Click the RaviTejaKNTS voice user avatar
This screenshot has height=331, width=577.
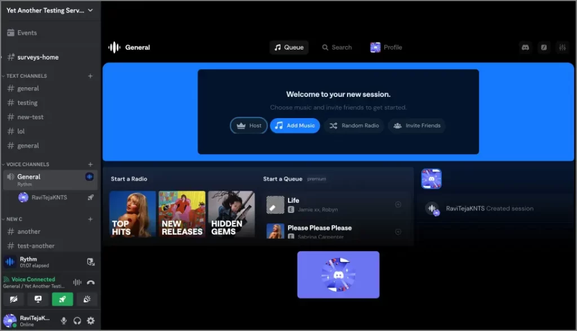pyautogui.click(x=23, y=198)
